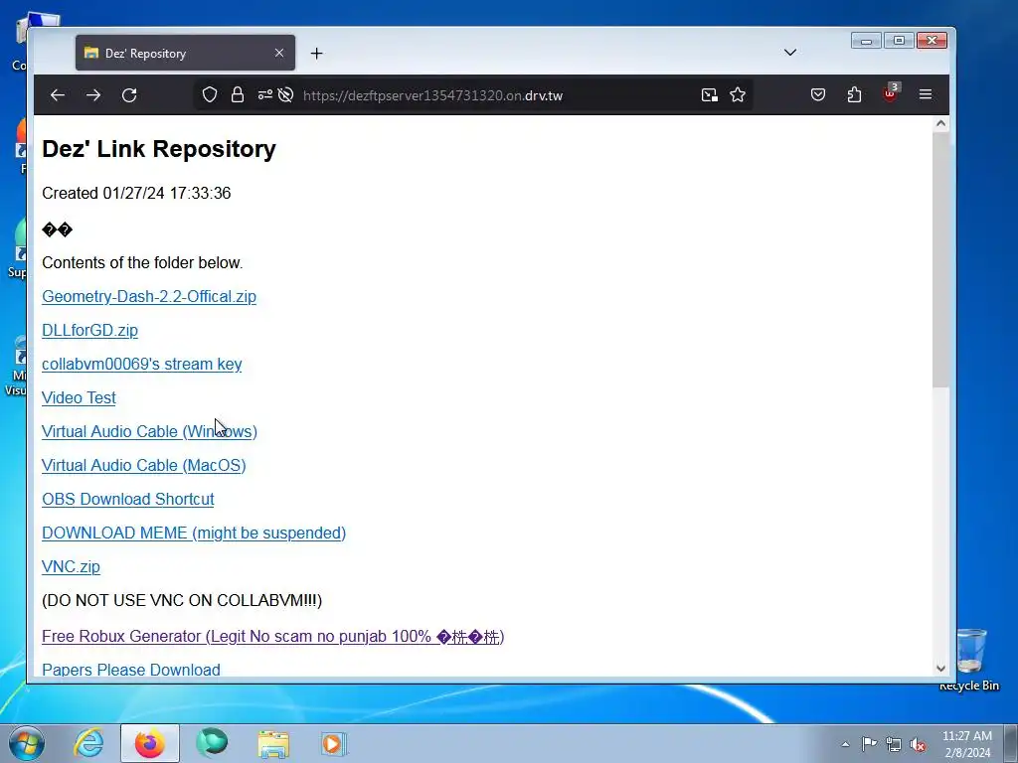Open collabvm00069's stream key link
Screen dimensions: 1018x763
141,364
